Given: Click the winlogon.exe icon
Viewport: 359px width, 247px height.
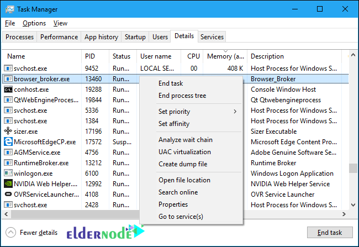Looking at the screenshot, I should 8,173.
